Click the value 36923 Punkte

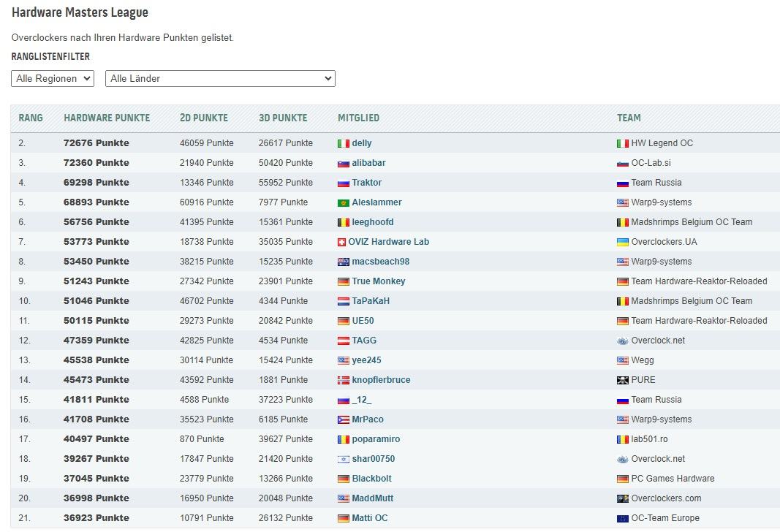click(96, 518)
